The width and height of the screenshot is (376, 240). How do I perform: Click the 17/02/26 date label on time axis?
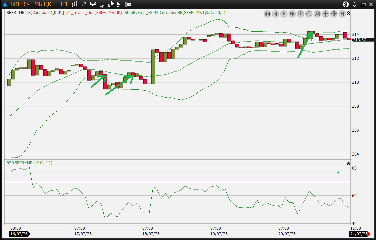(83, 234)
